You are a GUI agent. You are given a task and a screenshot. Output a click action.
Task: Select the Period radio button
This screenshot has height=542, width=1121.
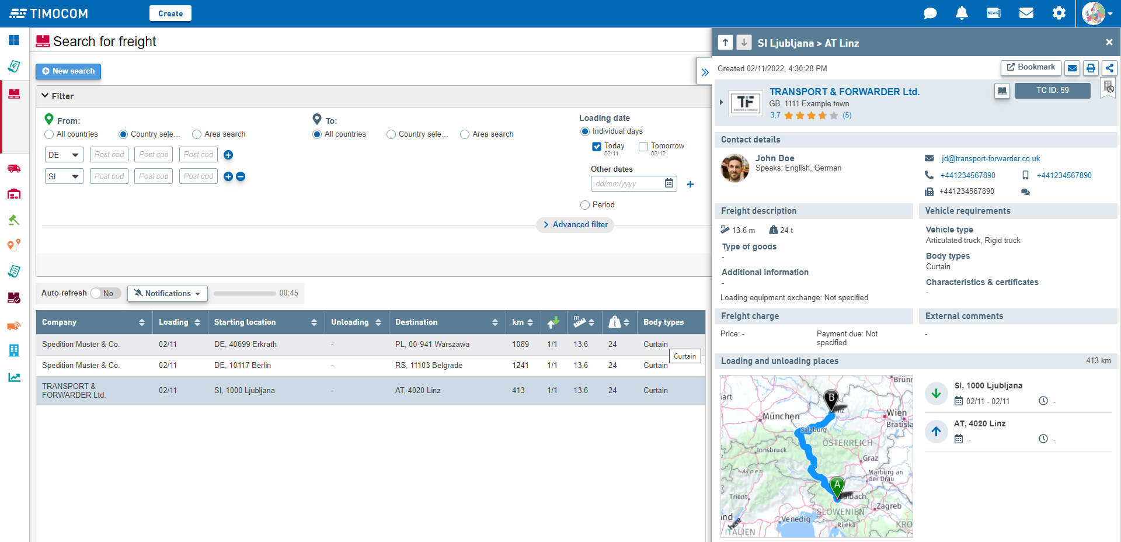584,204
